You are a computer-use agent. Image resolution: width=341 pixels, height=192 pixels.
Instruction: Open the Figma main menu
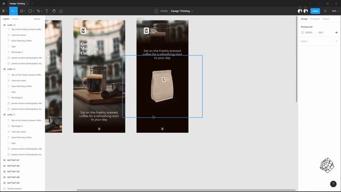[4, 11]
